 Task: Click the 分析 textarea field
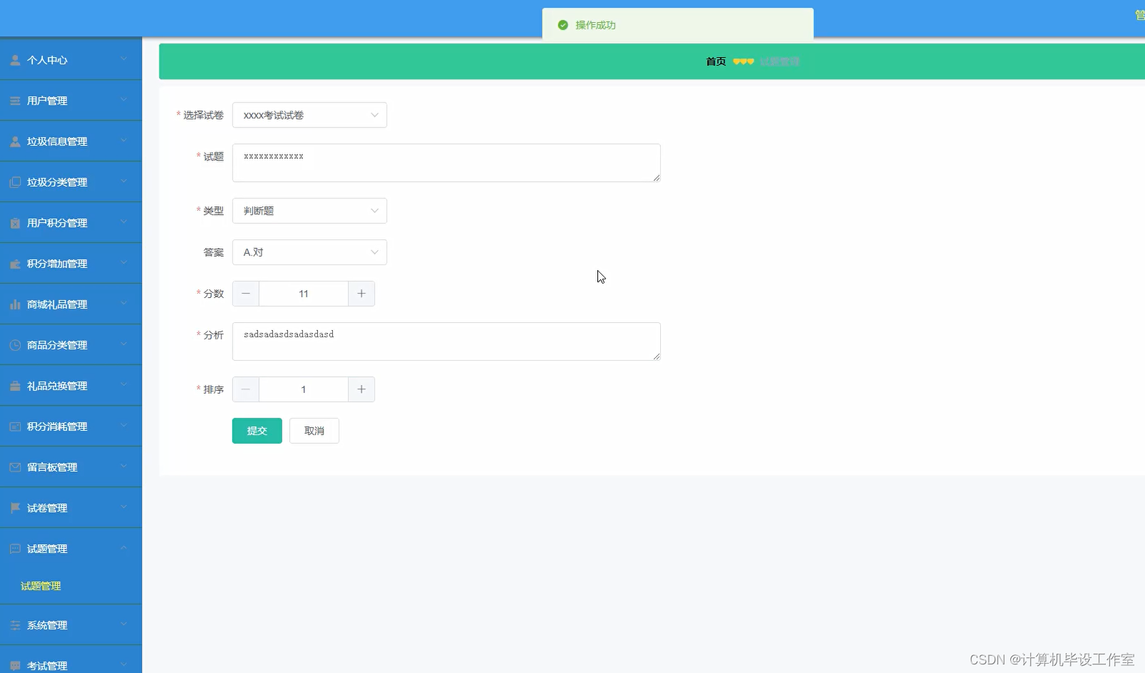click(446, 341)
